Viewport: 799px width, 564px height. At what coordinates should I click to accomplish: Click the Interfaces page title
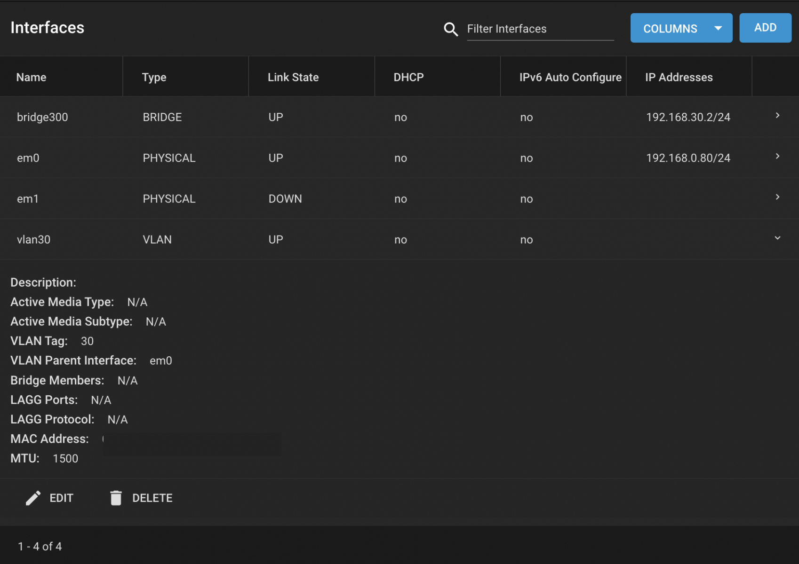(x=48, y=28)
